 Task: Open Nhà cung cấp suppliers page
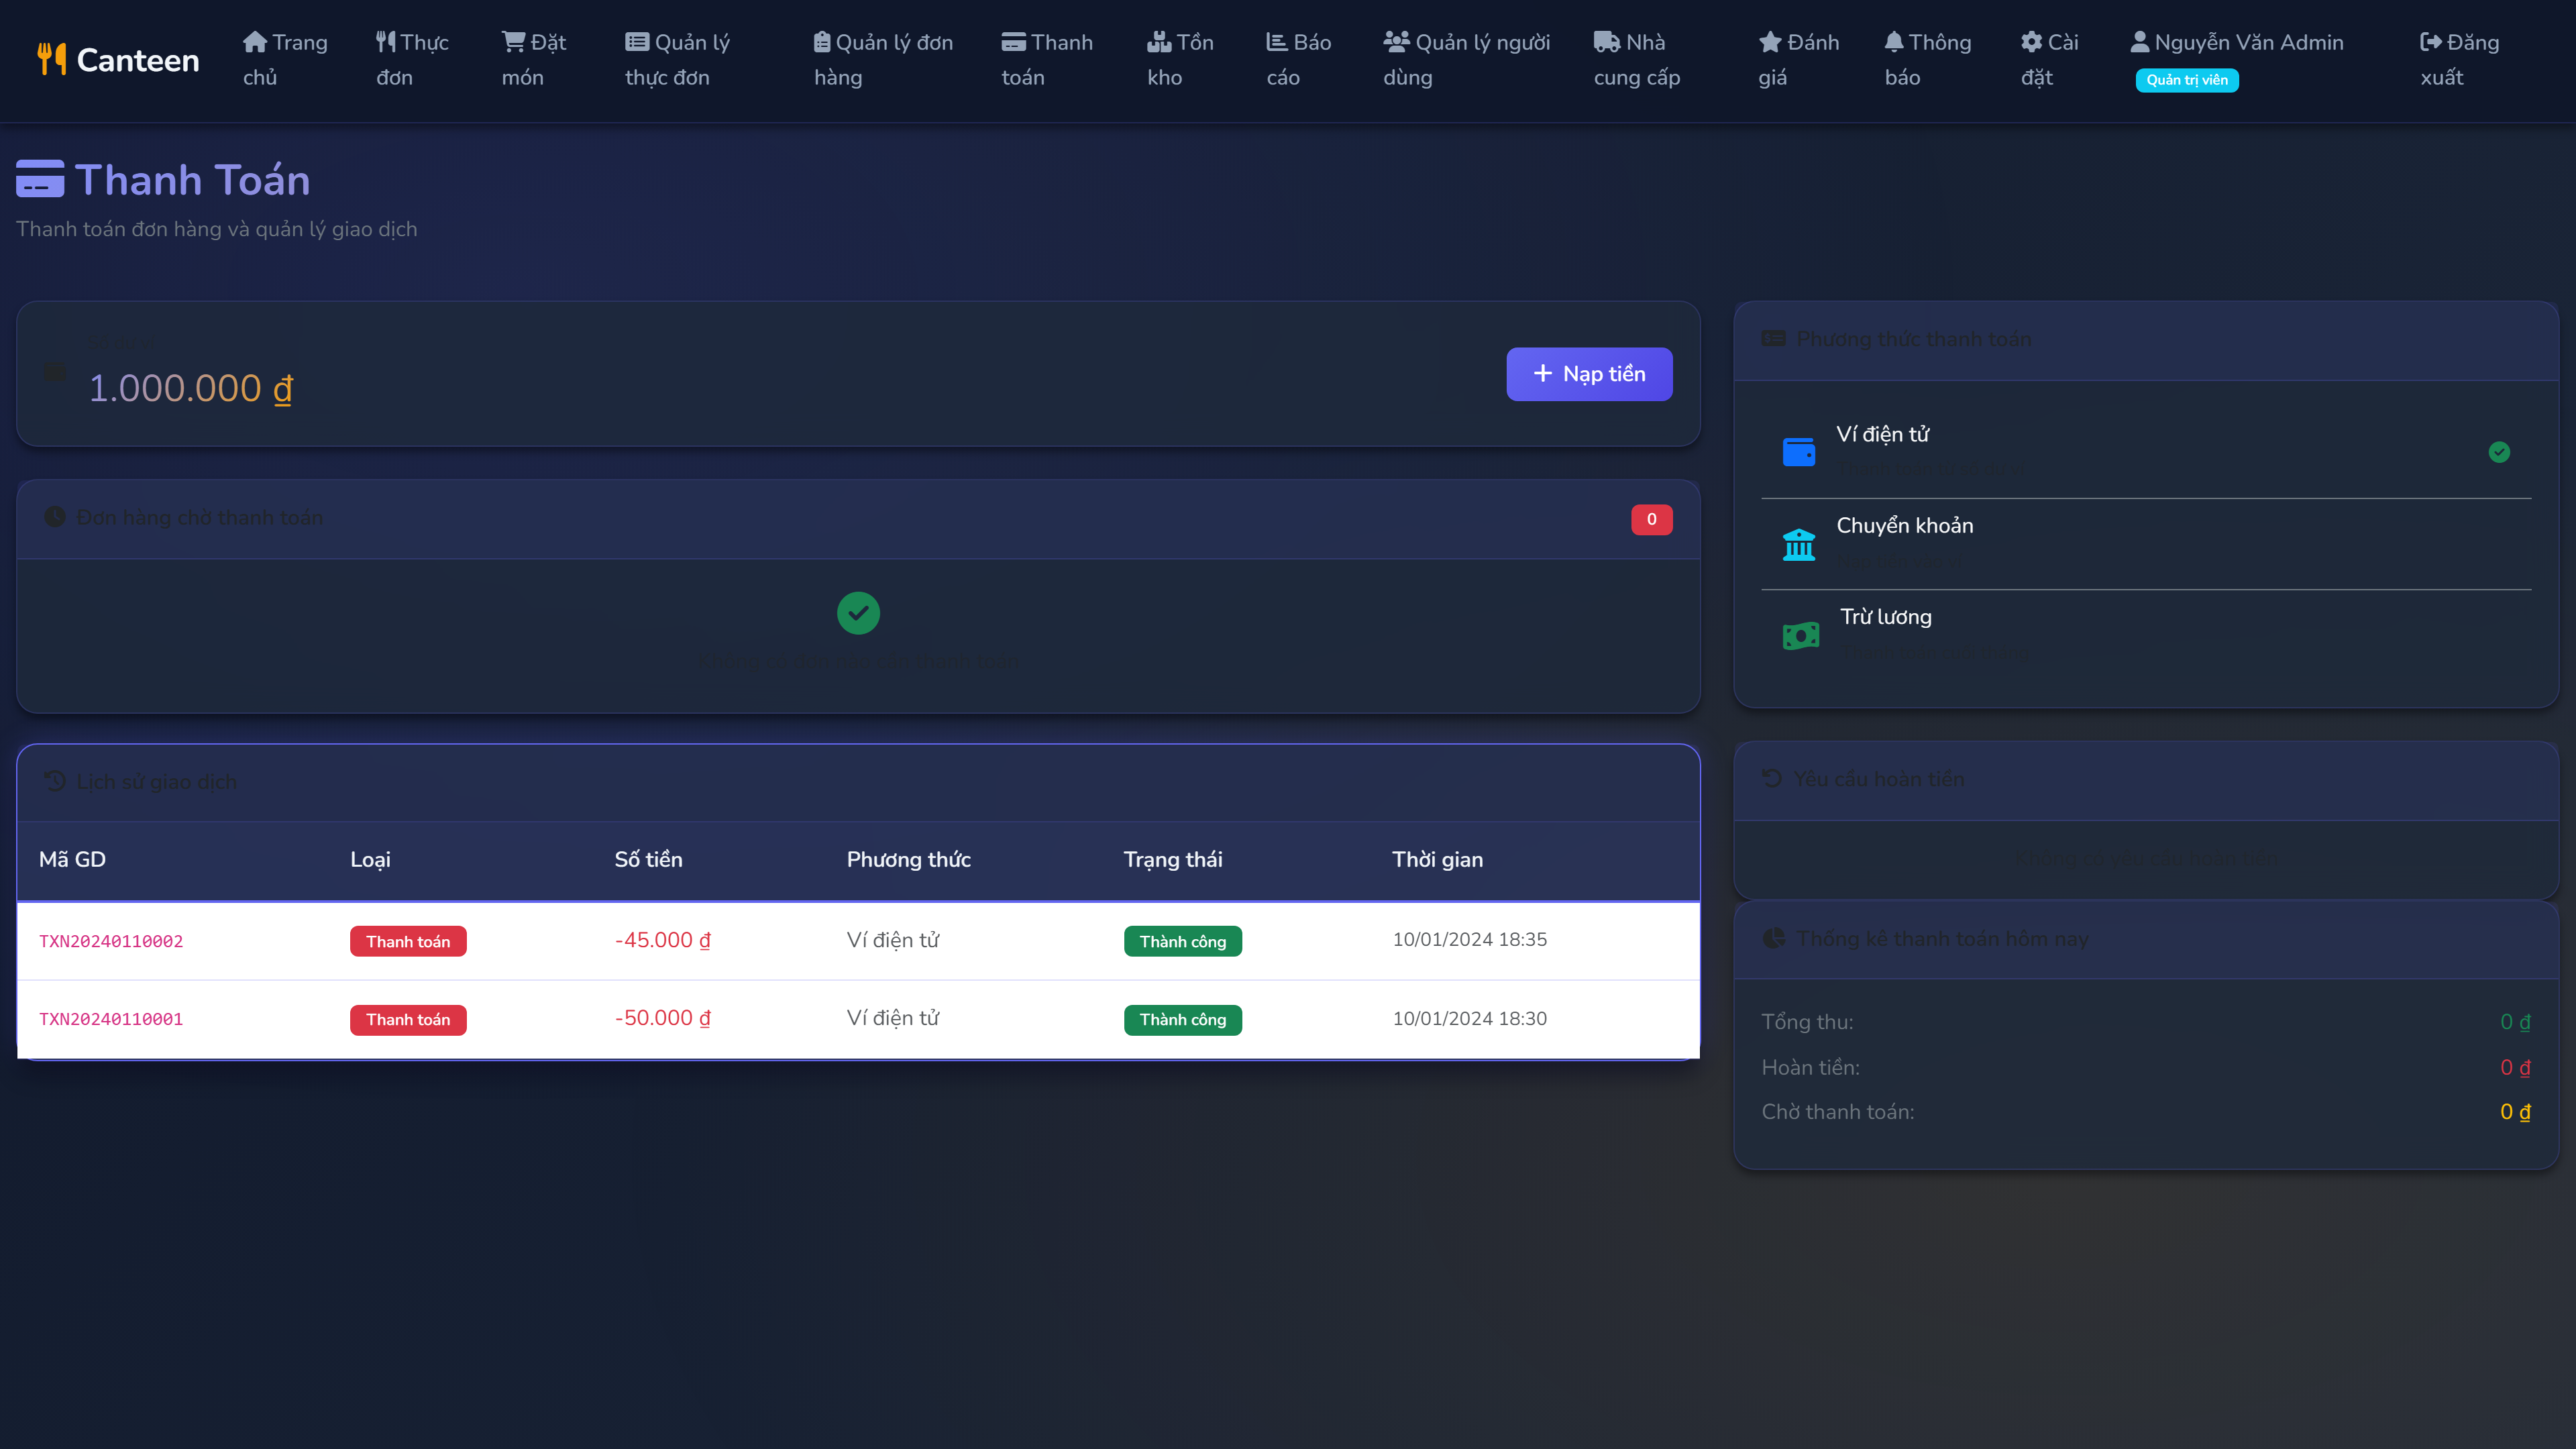click(x=1636, y=60)
